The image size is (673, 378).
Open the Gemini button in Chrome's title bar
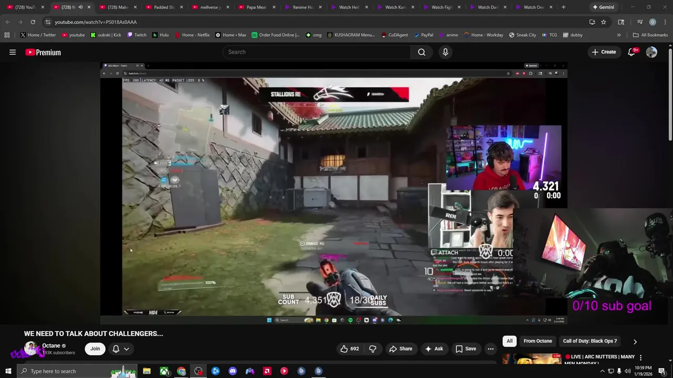pyautogui.click(x=603, y=7)
